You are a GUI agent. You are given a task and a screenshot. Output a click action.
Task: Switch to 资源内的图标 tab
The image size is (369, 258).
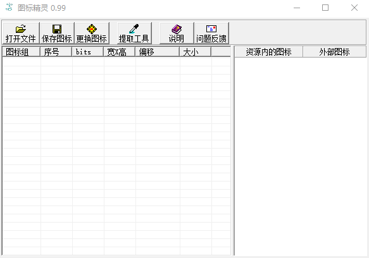[x=268, y=52]
